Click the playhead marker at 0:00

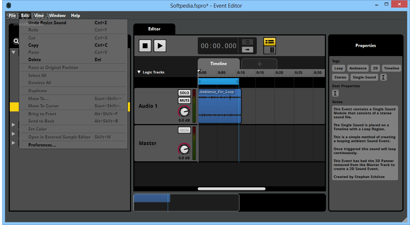click(x=199, y=71)
